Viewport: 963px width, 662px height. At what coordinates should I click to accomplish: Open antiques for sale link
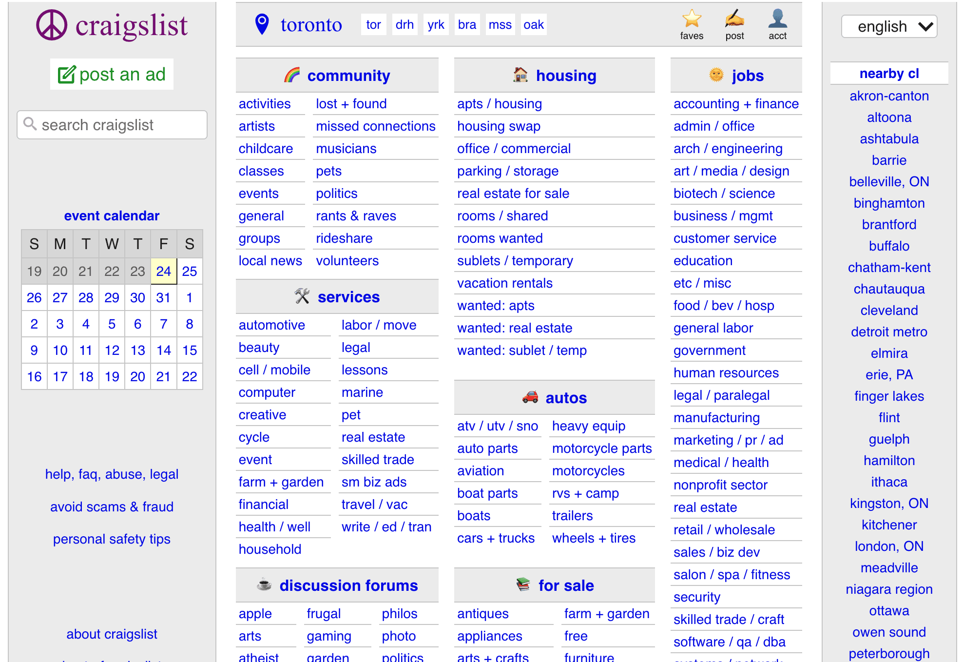(483, 613)
